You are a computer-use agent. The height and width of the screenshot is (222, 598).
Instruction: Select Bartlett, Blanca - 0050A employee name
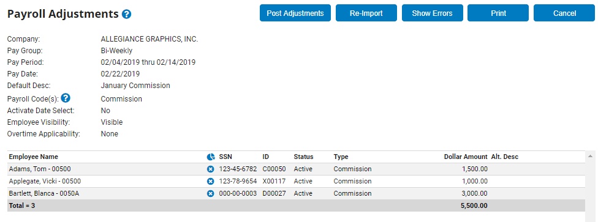tap(44, 193)
